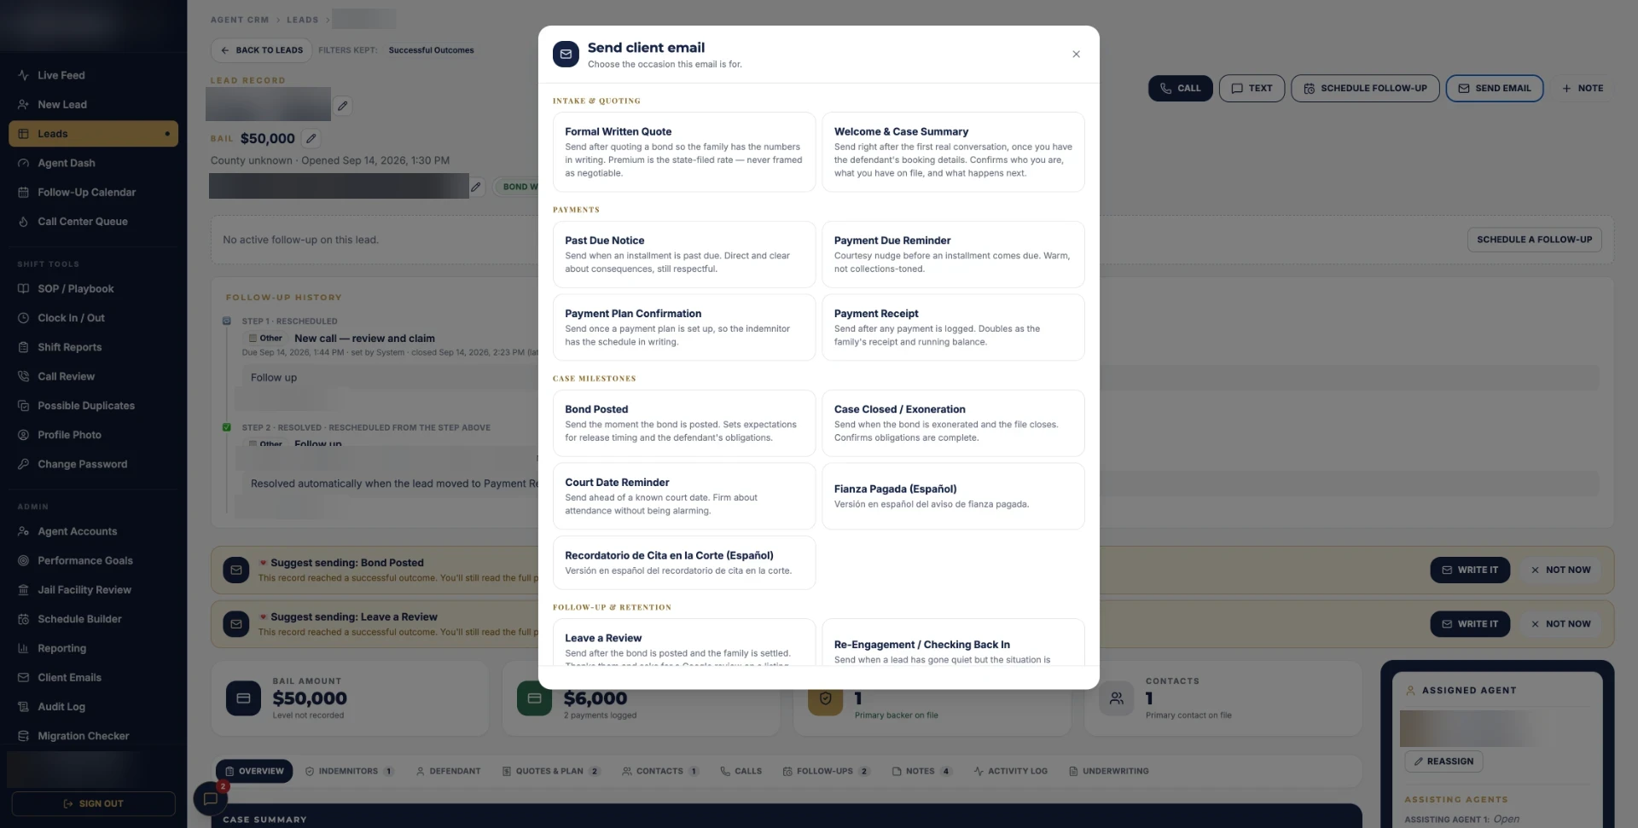This screenshot has width=1638, height=828.
Task: Choose Recordatorio de Cita en la Corte
Action: click(x=684, y=563)
